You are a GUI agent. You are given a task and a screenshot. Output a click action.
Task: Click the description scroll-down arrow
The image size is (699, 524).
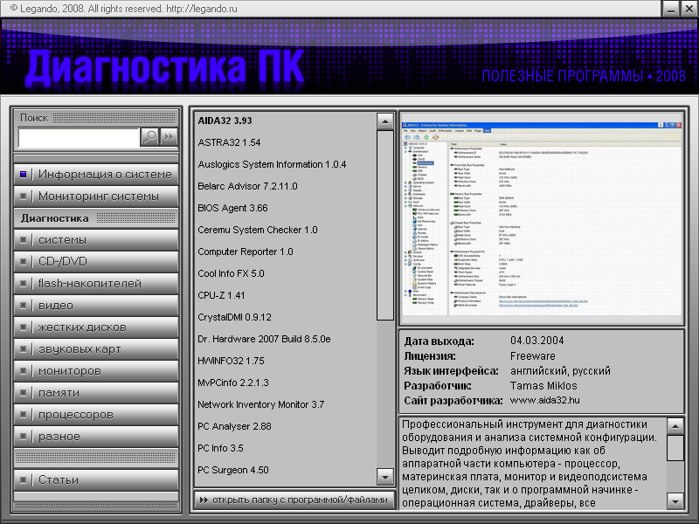tap(675, 501)
